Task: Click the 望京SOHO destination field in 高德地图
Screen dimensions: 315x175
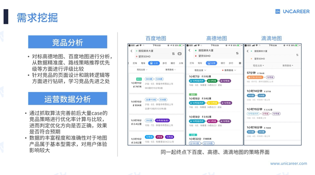Action: click(205, 56)
